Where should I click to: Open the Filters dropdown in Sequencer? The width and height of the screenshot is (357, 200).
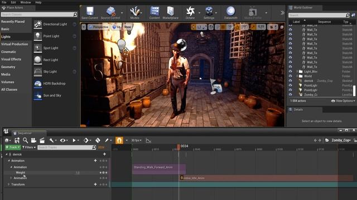(x=29, y=147)
